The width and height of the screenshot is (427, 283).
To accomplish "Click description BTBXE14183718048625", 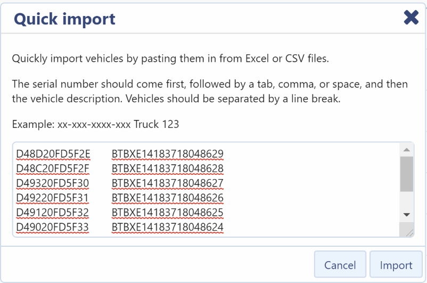I will point(168,213).
